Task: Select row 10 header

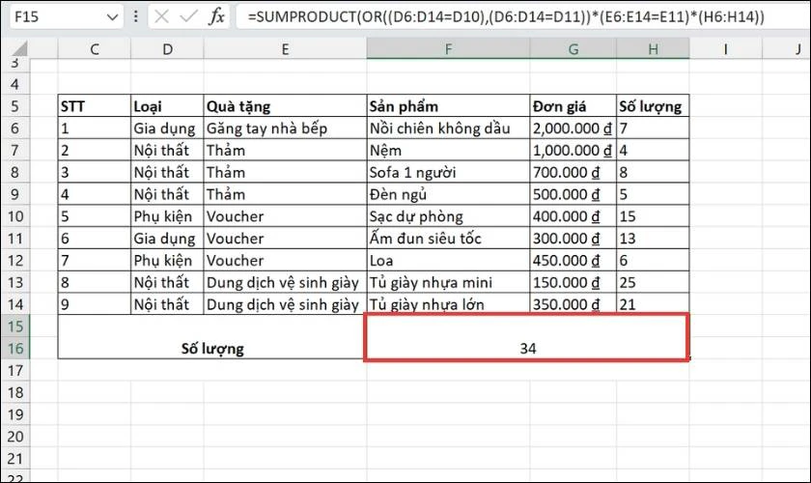Action: [x=15, y=216]
